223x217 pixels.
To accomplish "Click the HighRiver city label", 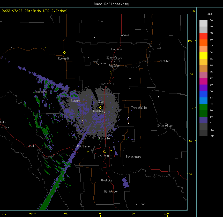I will click(111, 191).
